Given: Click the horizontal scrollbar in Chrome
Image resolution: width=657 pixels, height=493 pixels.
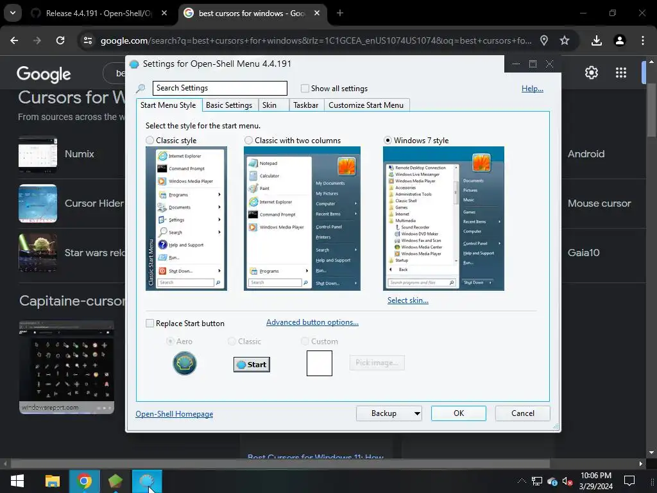Looking at the screenshot, I should (x=280, y=463).
